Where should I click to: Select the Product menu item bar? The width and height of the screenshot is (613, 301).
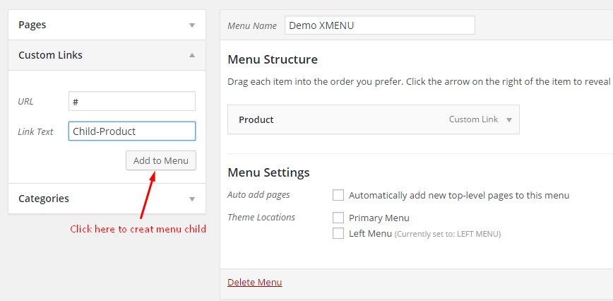click(374, 119)
